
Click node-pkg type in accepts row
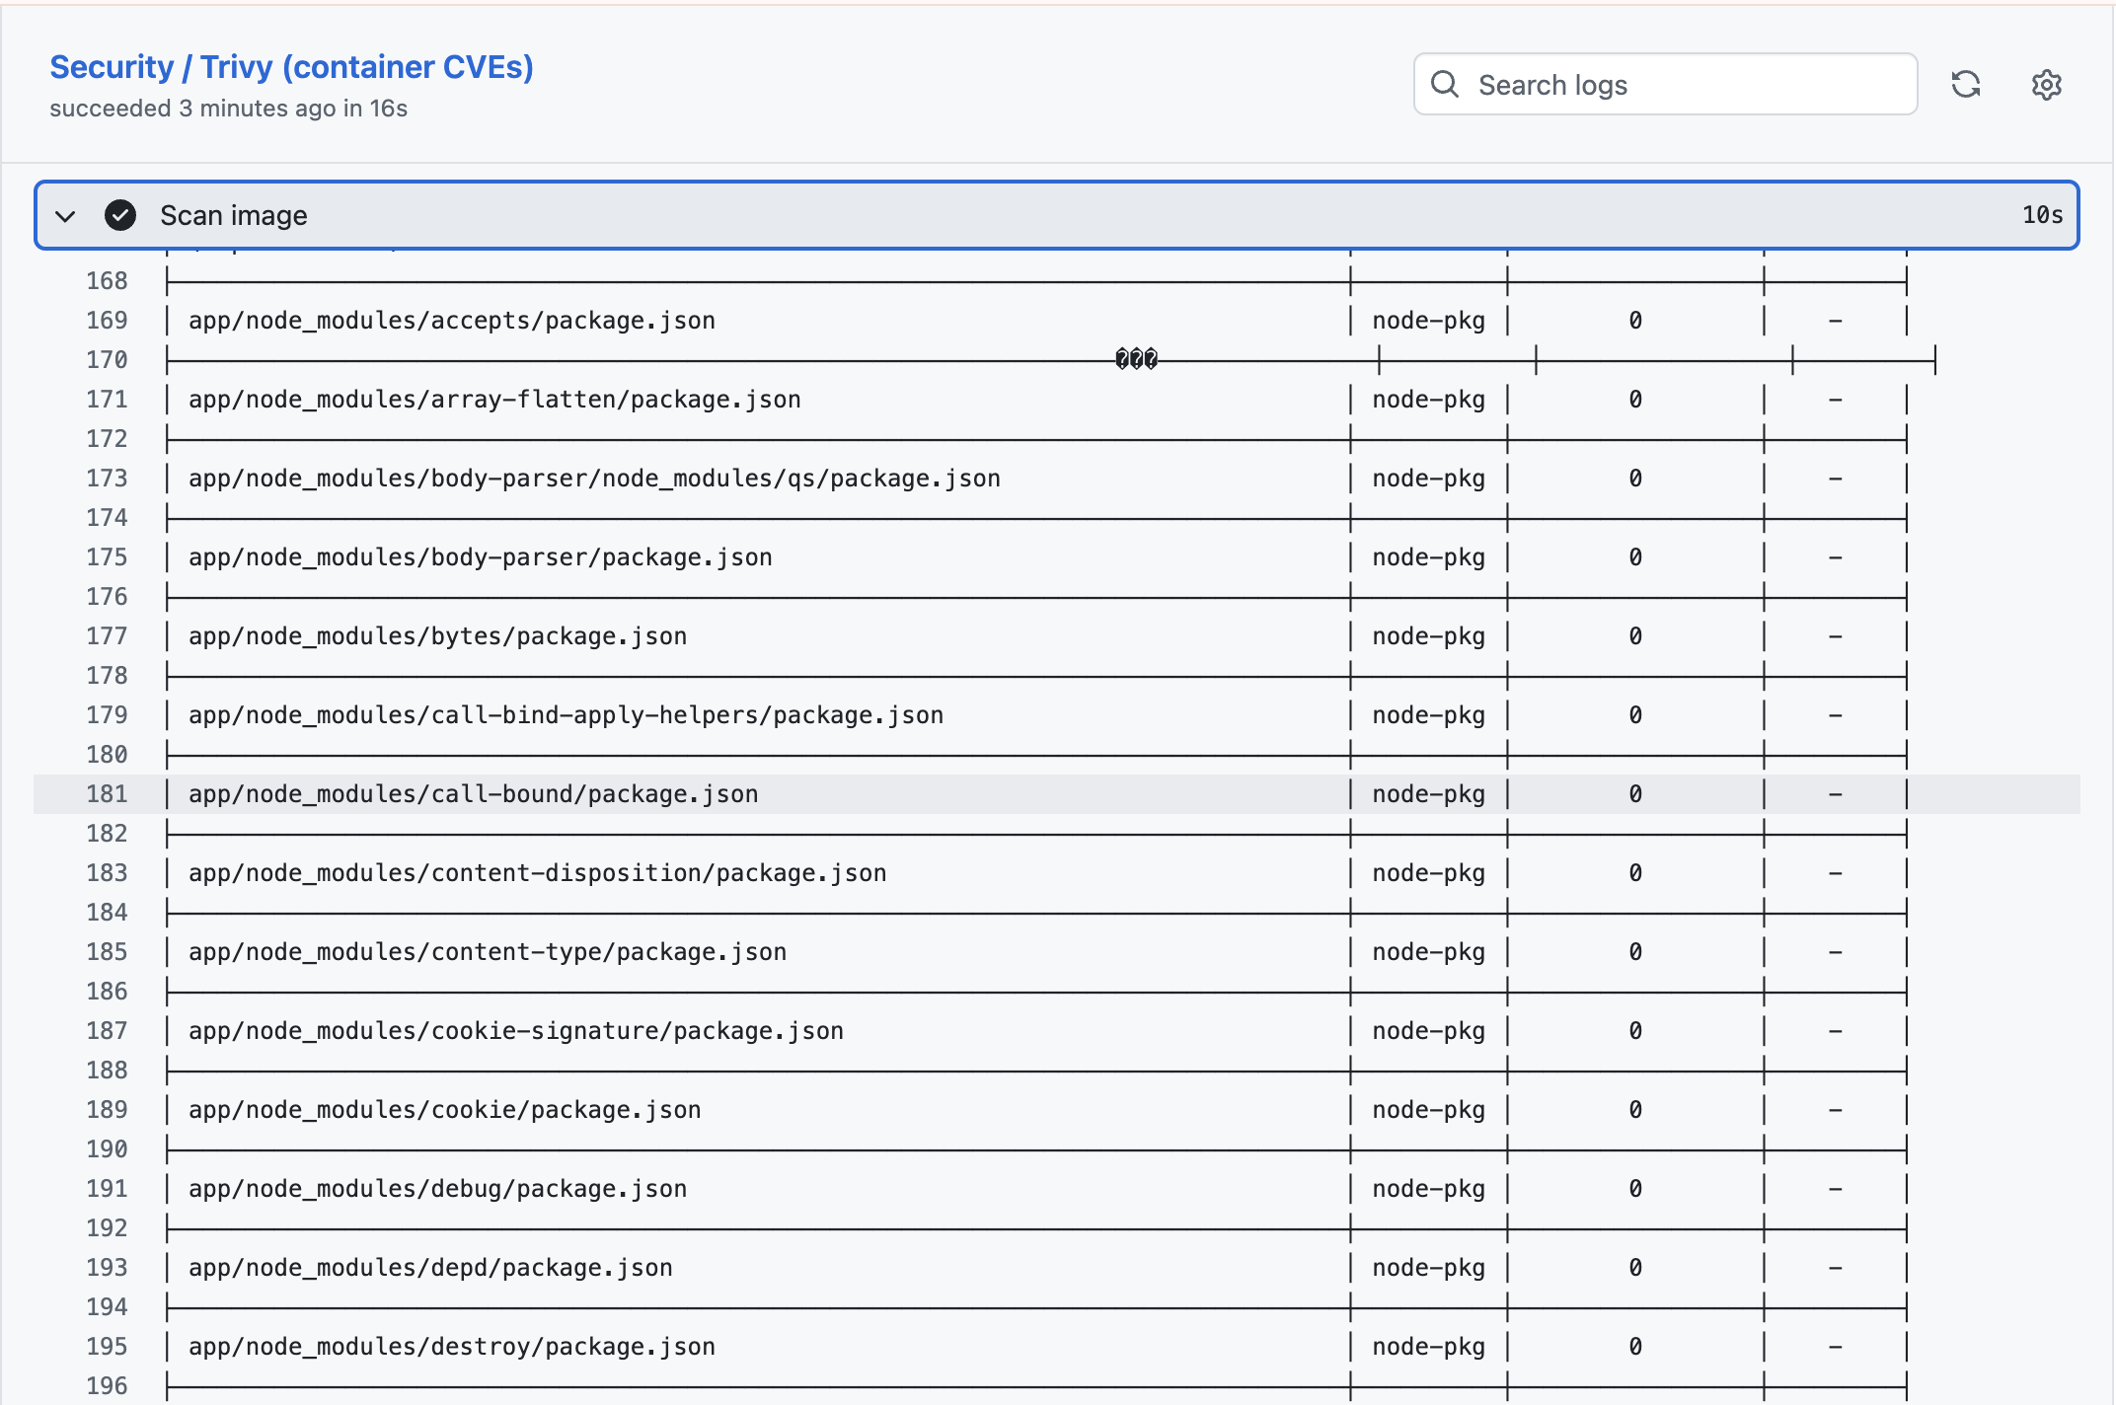coord(1428,321)
